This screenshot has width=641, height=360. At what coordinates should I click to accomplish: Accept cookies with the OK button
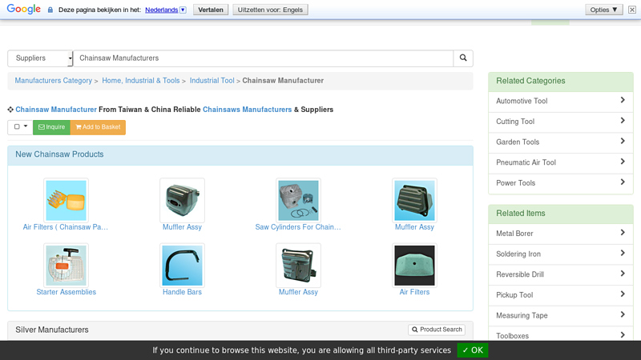tap(473, 350)
